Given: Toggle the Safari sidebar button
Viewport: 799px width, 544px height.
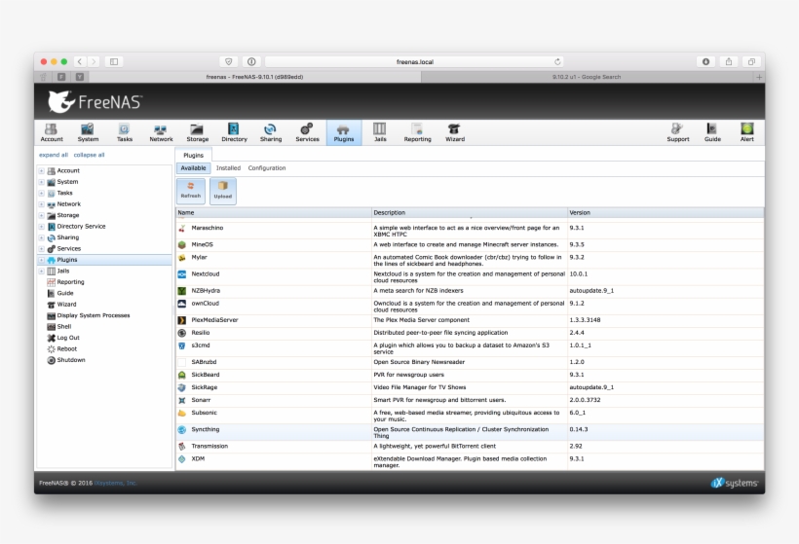Looking at the screenshot, I should point(114,61).
